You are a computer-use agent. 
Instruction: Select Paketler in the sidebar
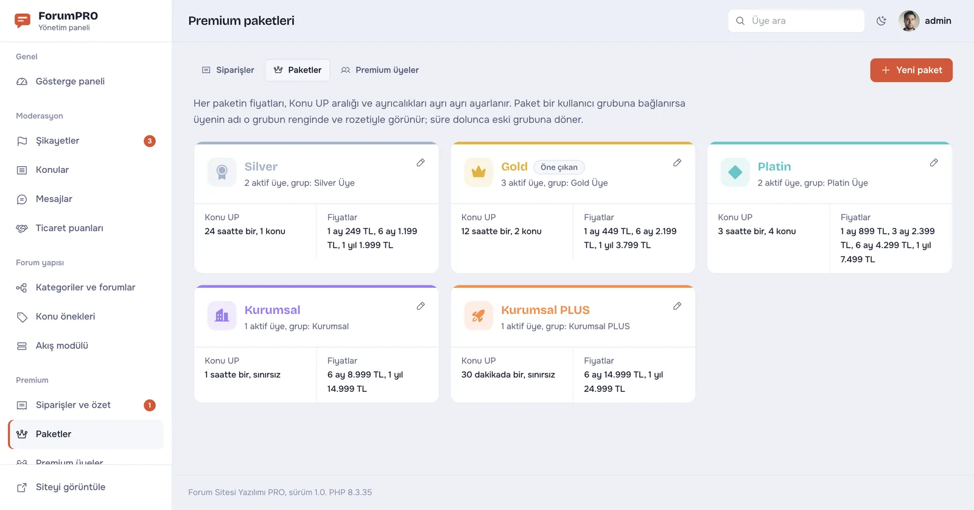tap(86, 435)
